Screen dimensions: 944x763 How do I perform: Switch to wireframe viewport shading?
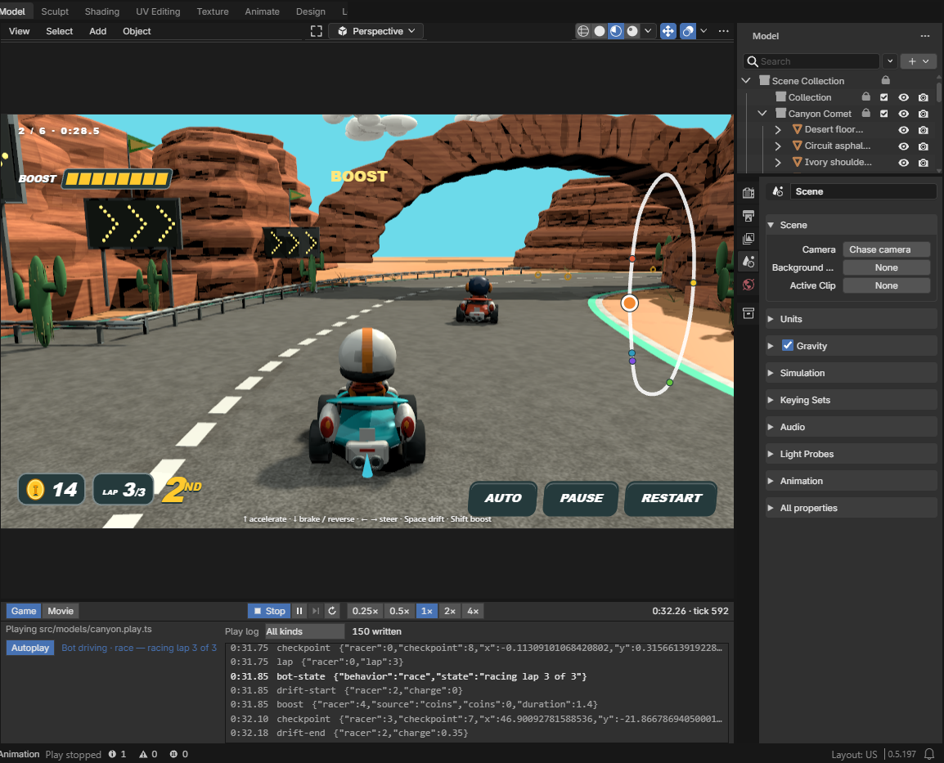coord(582,31)
